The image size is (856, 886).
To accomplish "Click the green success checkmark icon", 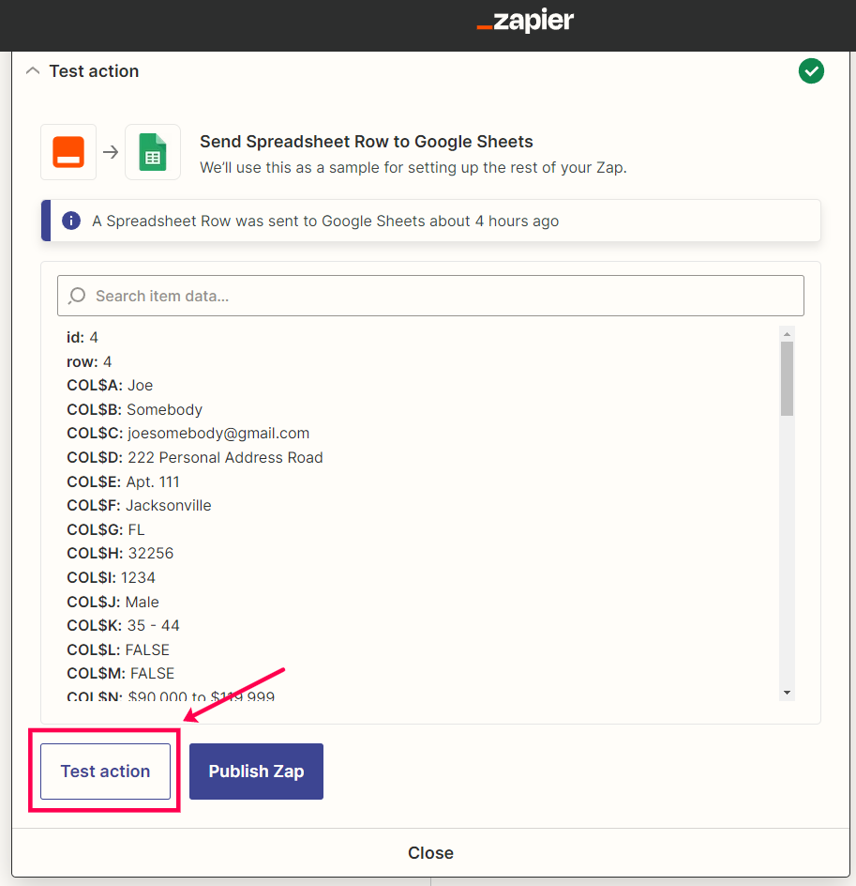I will coord(811,71).
